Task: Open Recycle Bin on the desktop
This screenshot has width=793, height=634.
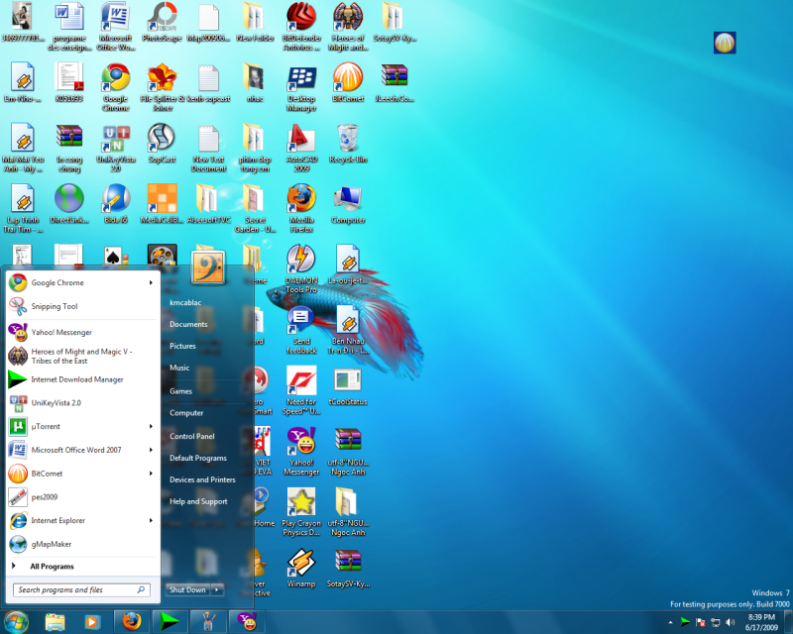Action: click(x=347, y=139)
